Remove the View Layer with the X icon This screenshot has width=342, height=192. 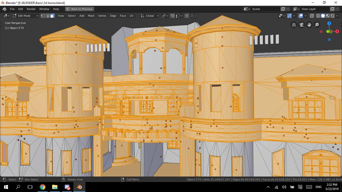[x=337, y=9]
